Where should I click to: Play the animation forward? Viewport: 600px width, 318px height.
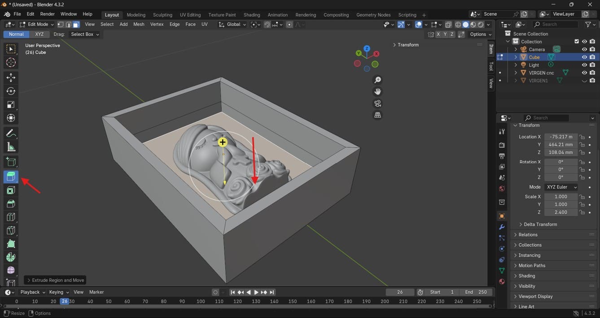tap(256, 292)
